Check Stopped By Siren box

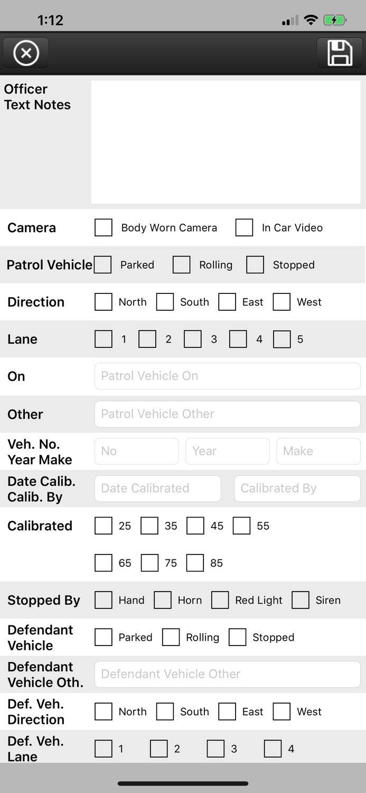click(301, 600)
